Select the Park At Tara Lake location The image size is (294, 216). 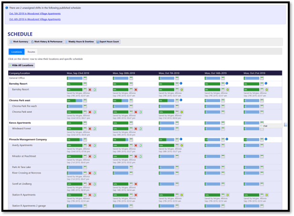click(x=21, y=167)
